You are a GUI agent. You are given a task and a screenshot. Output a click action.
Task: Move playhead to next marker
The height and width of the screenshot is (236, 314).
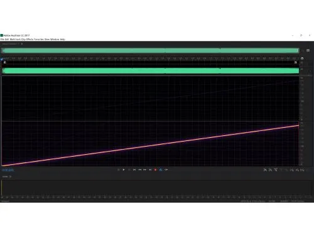150,170
